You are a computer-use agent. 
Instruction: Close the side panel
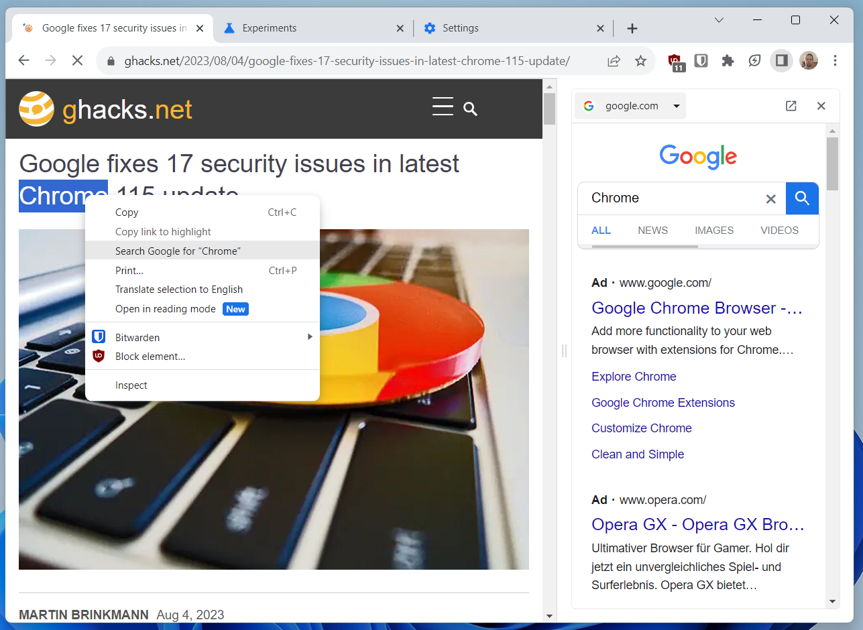click(821, 106)
